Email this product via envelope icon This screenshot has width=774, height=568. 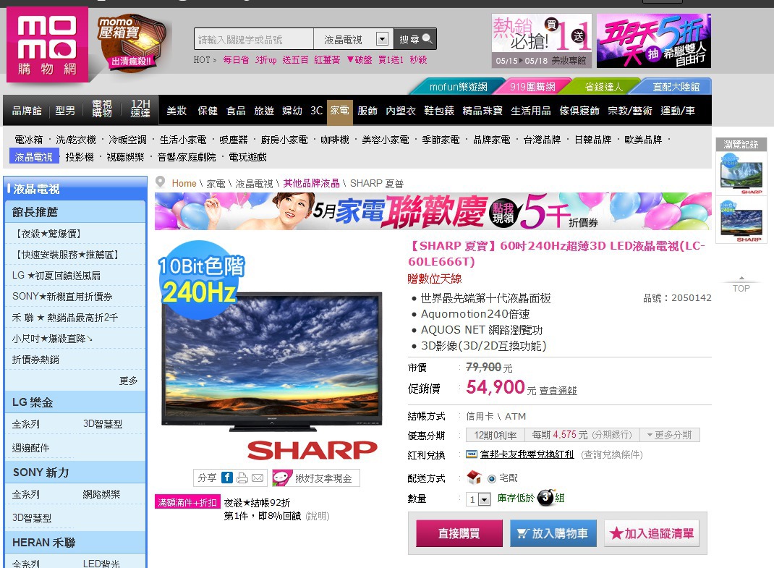point(258,478)
